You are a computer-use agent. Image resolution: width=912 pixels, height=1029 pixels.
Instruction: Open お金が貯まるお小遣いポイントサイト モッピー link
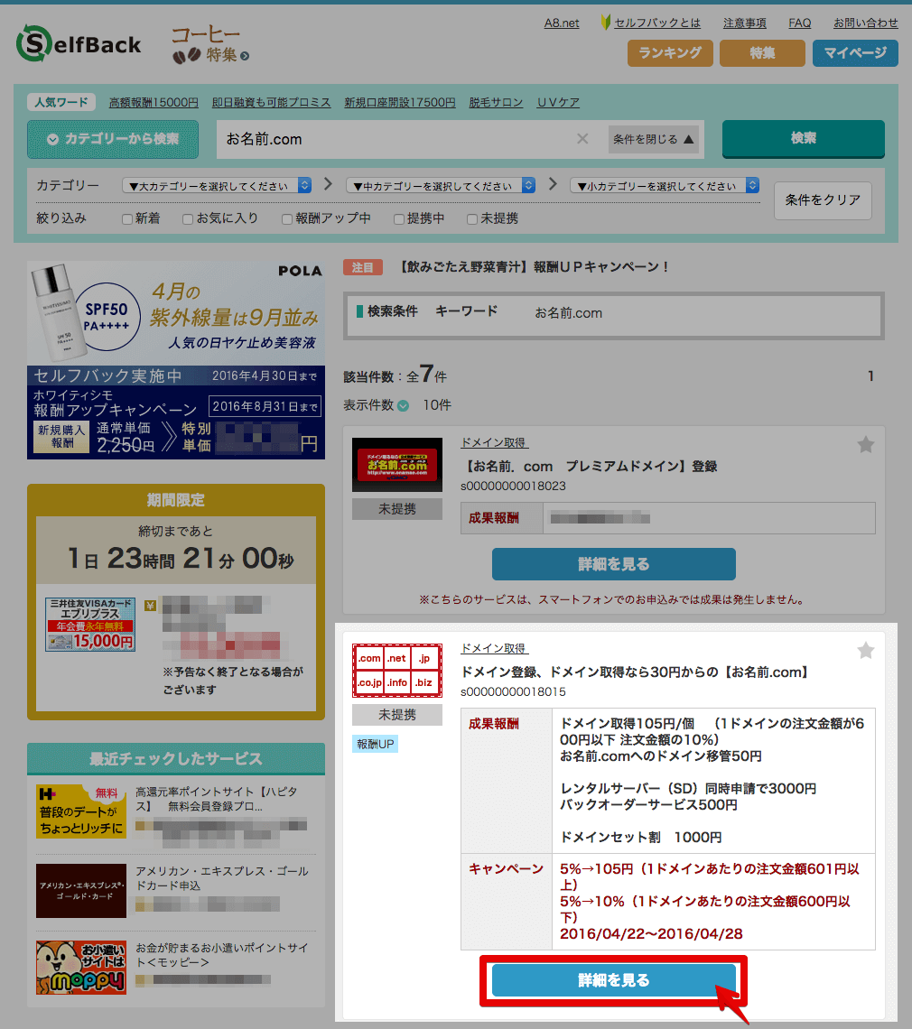222,955
